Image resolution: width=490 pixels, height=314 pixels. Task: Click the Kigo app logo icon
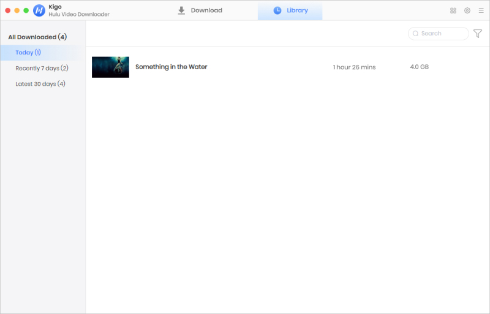tap(39, 10)
